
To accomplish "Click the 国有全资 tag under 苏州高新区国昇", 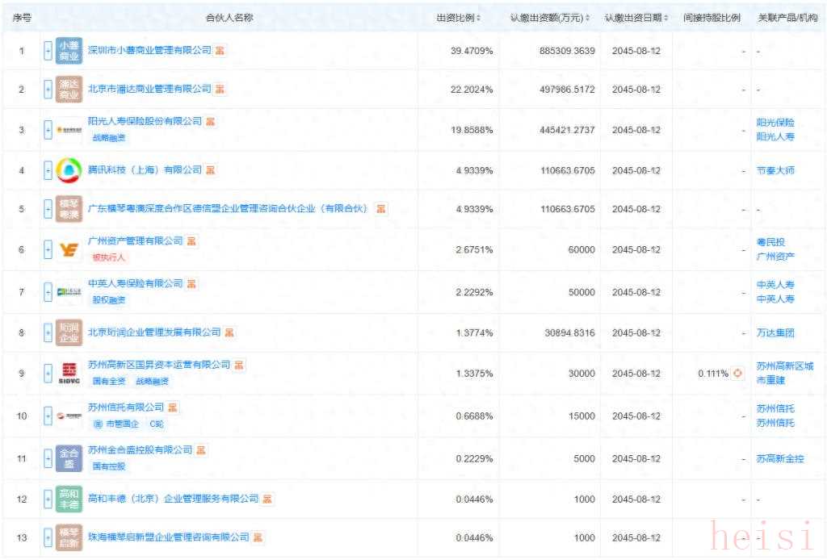I will click(x=108, y=382).
